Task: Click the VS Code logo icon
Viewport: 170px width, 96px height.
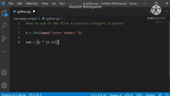Action: [3, 3]
